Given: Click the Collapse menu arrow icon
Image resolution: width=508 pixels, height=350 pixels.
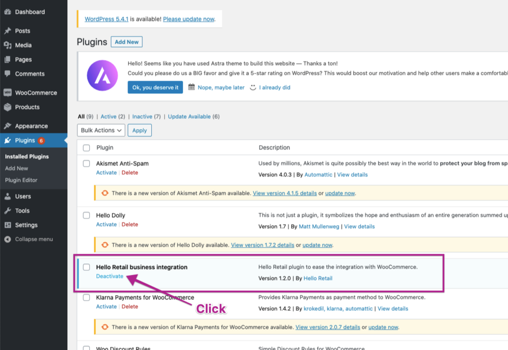Looking at the screenshot, I should (x=8, y=239).
